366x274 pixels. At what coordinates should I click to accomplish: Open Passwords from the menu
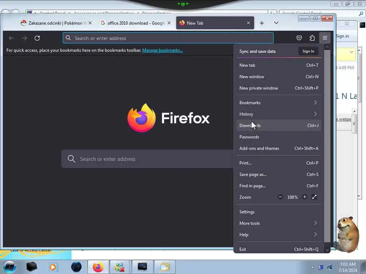[279, 137]
